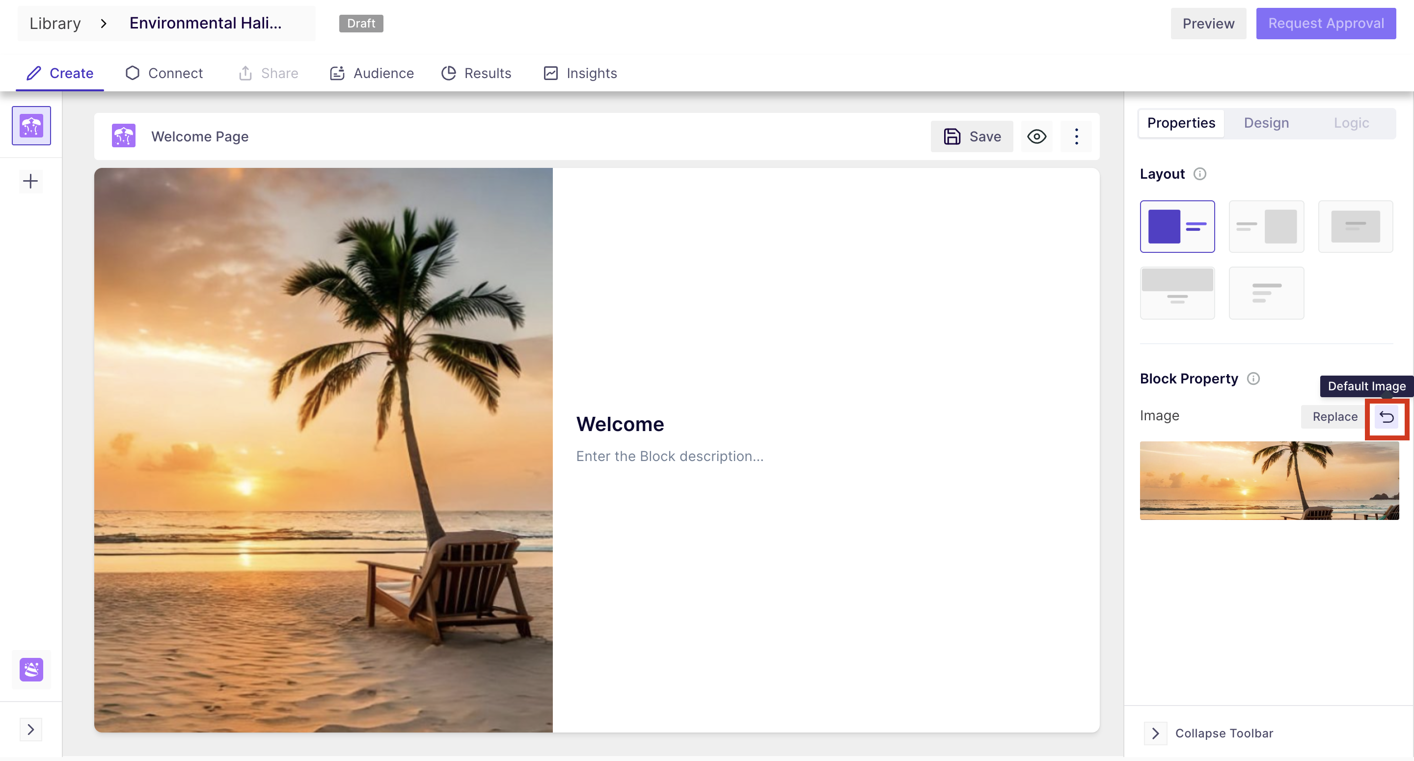Click the block description placeholder
Image resolution: width=1414 pixels, height=761 pixels.
[670, 457]
